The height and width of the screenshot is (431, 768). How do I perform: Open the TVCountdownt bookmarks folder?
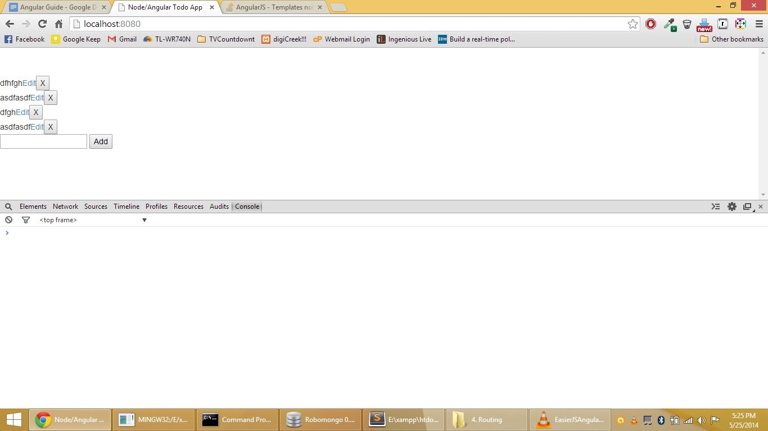click(x=226, y=39)
